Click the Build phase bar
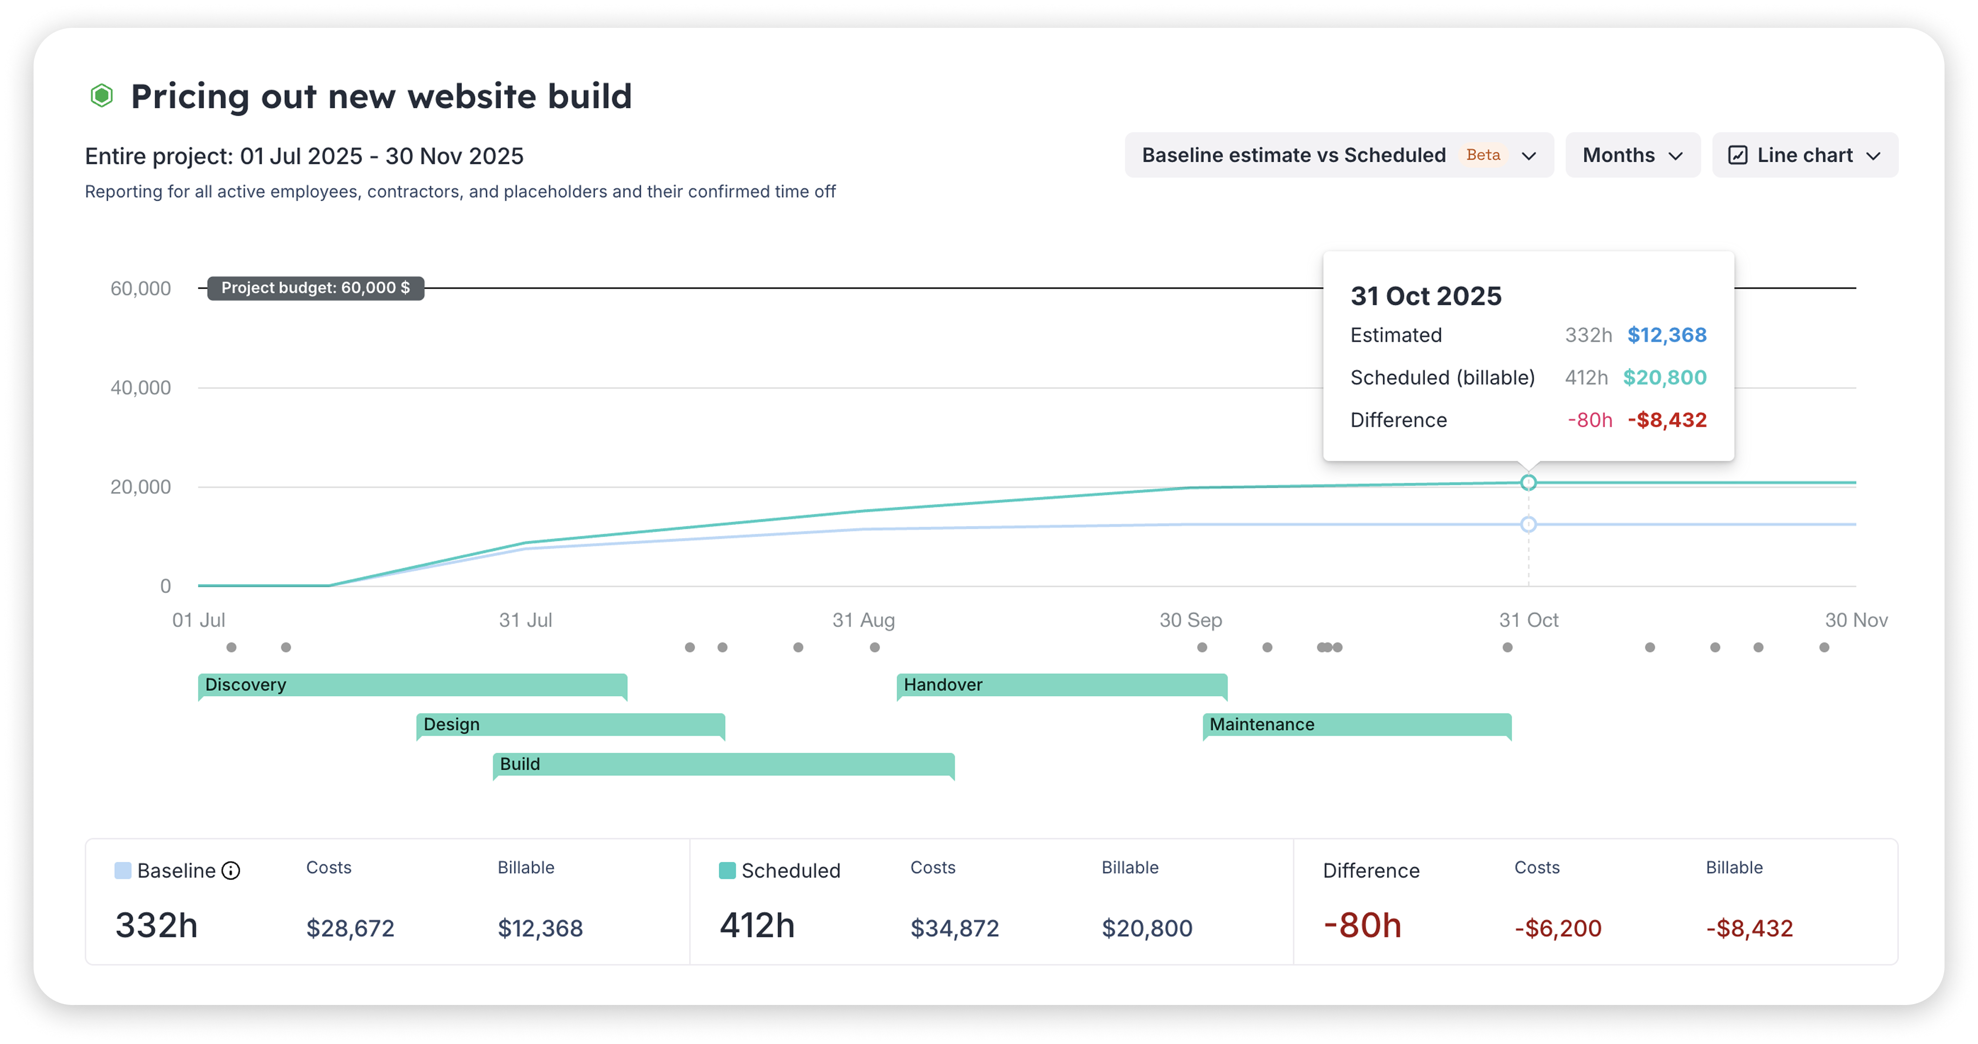The image size is (1978, 1044). click(723, 765)
